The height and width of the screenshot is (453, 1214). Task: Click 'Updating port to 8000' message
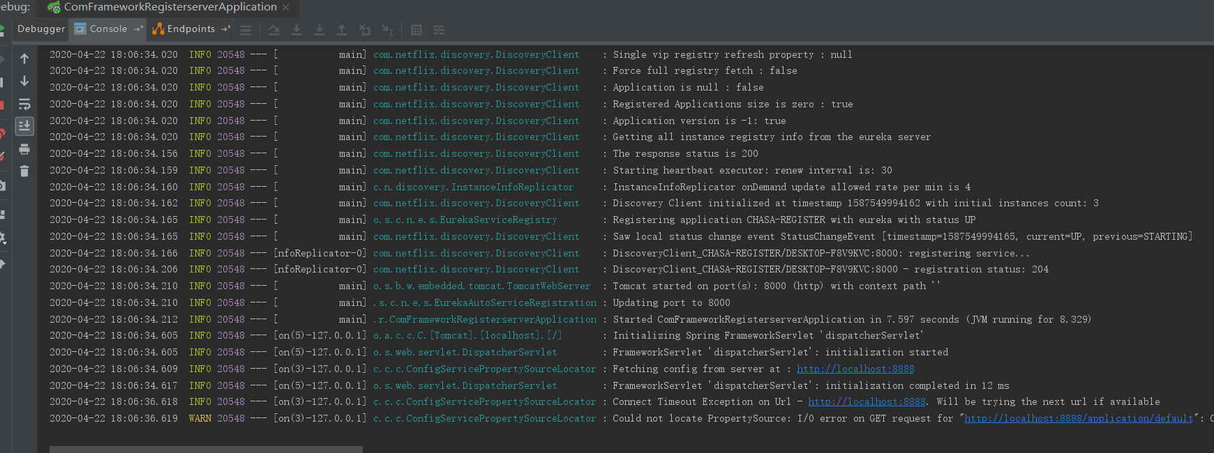click(x=671, y=302)
